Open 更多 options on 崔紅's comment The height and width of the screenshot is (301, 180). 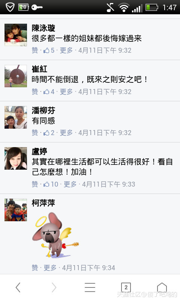66,92
